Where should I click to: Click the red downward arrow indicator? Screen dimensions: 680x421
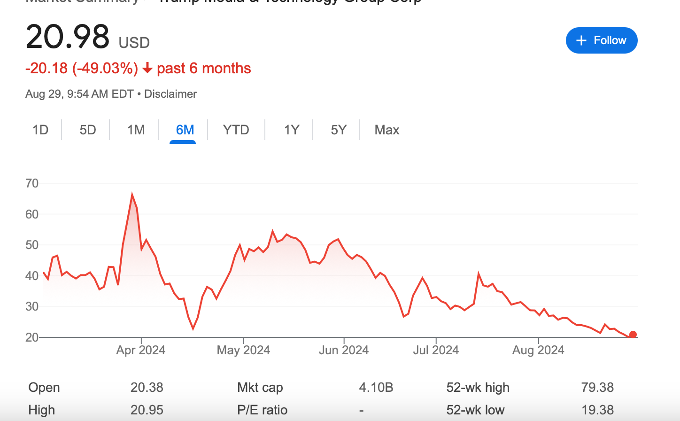click(x=147, y=68)
